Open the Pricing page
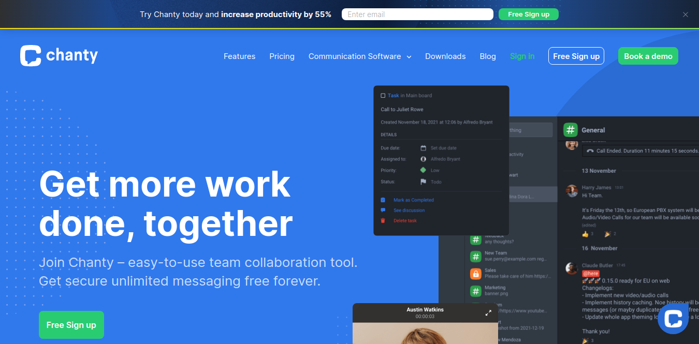Viewport: 699px width, 344px height. tap(282, 56)
